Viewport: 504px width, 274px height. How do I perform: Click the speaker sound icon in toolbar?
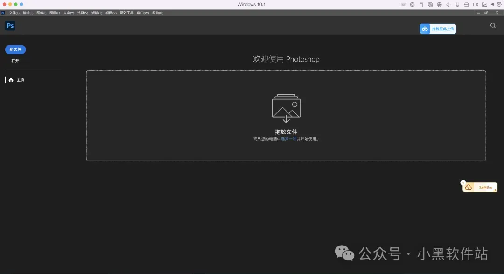point(448,5)
